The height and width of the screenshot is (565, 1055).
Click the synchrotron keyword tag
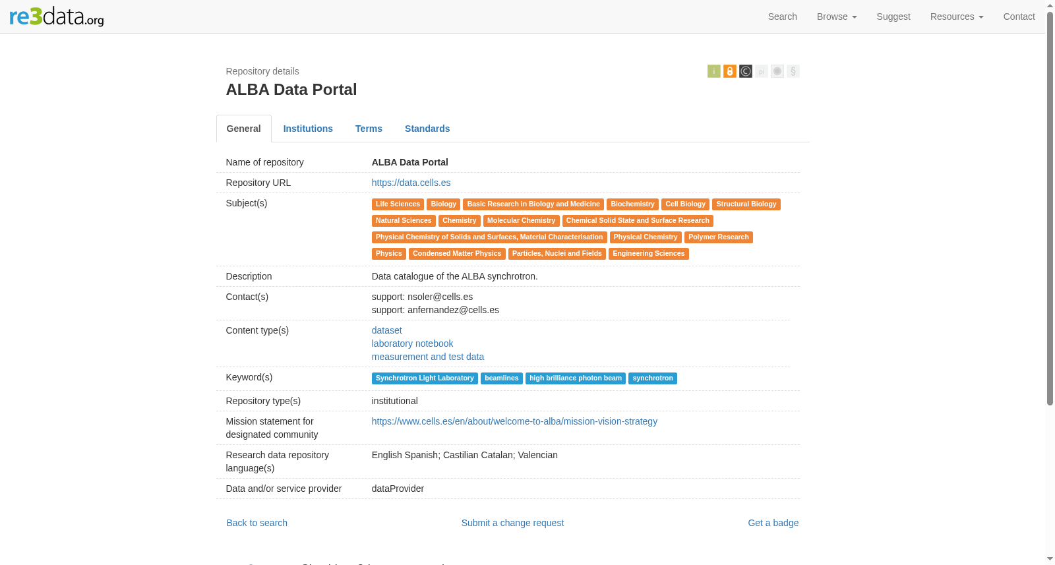pos(653,378)
